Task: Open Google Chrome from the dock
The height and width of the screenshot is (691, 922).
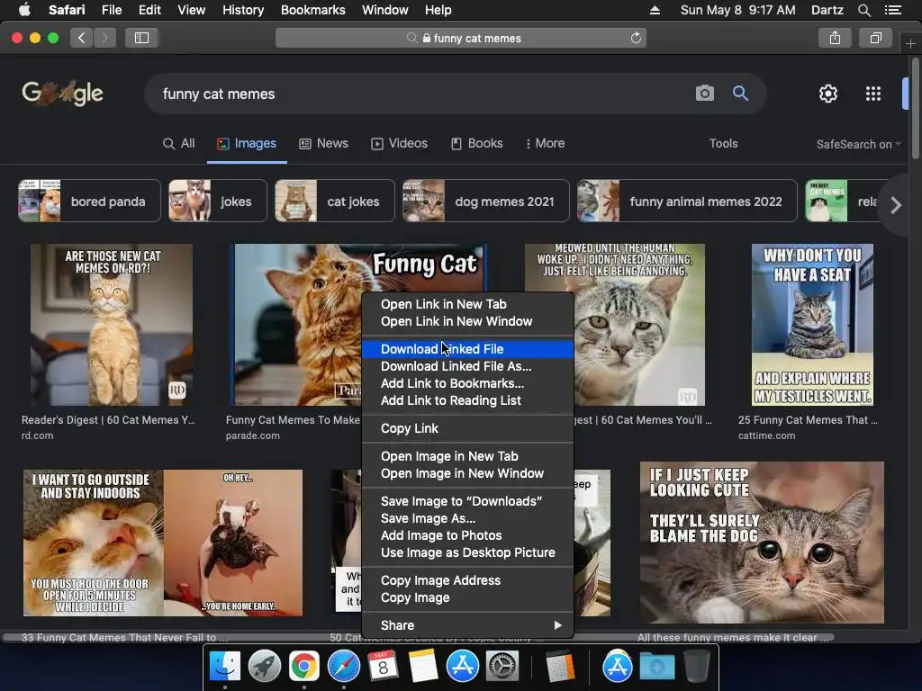Action: [x=304, y=667]
